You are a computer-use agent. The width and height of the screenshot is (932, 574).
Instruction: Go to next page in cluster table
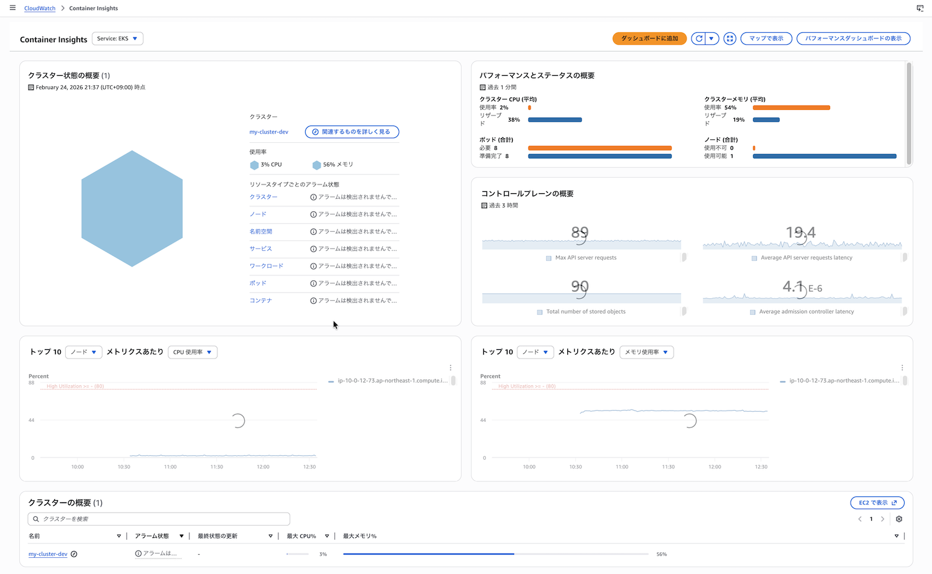click(882, 519)
